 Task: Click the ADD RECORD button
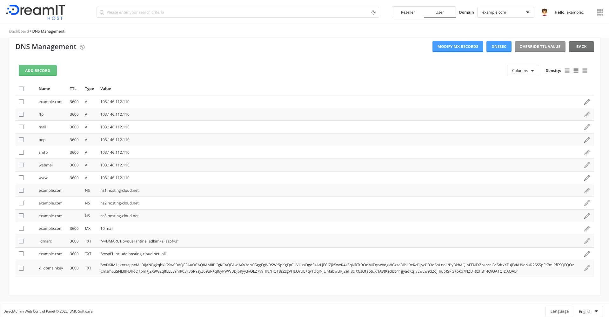pyautogui.click(x=37, y=70)
